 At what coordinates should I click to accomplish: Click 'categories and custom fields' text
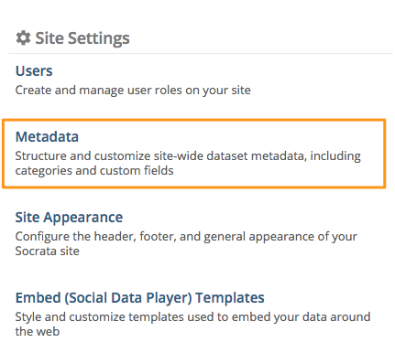[x=94, y=171]
